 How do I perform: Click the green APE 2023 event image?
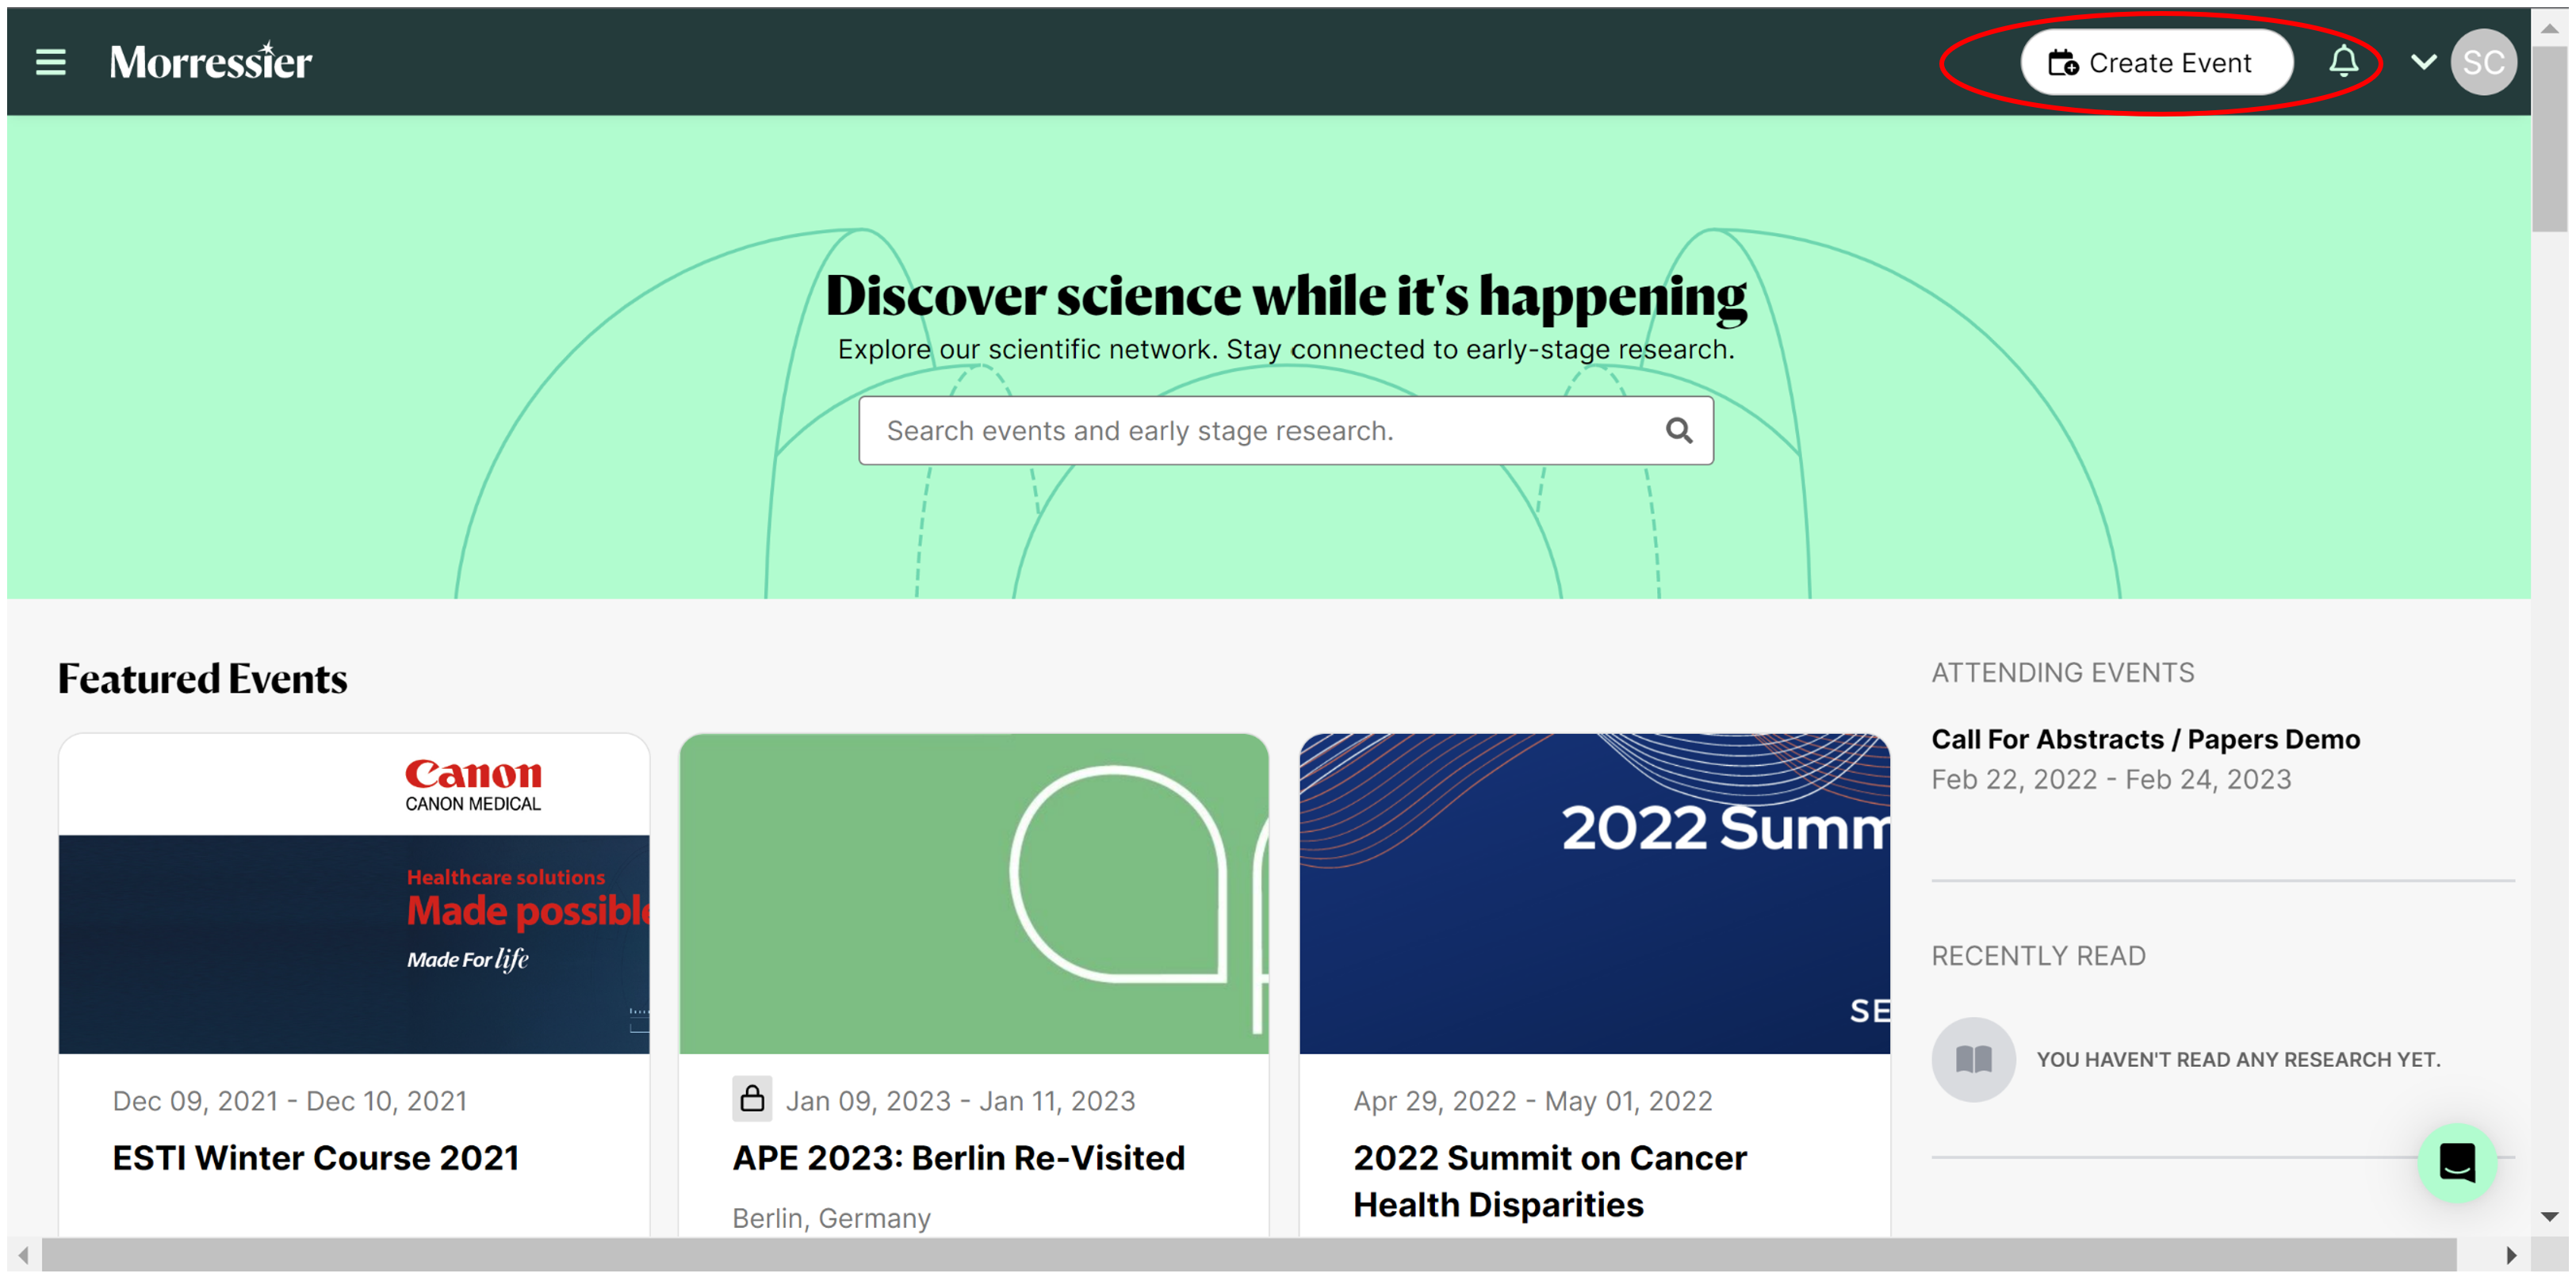974,893
